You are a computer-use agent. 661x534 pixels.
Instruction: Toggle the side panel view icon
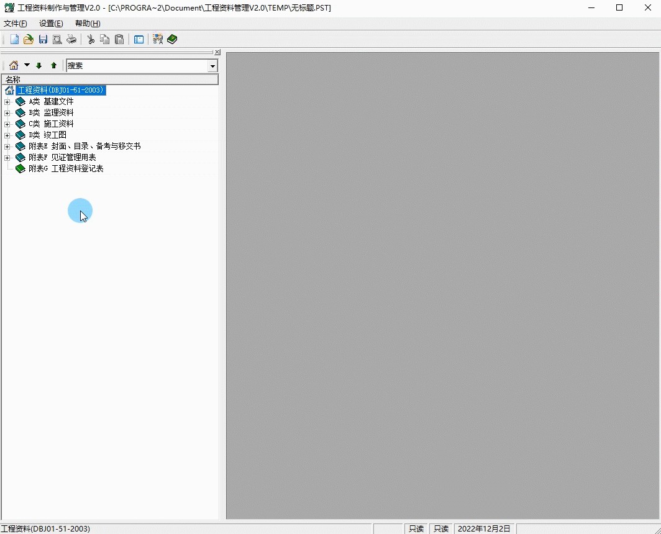click(x=139, y=40)
